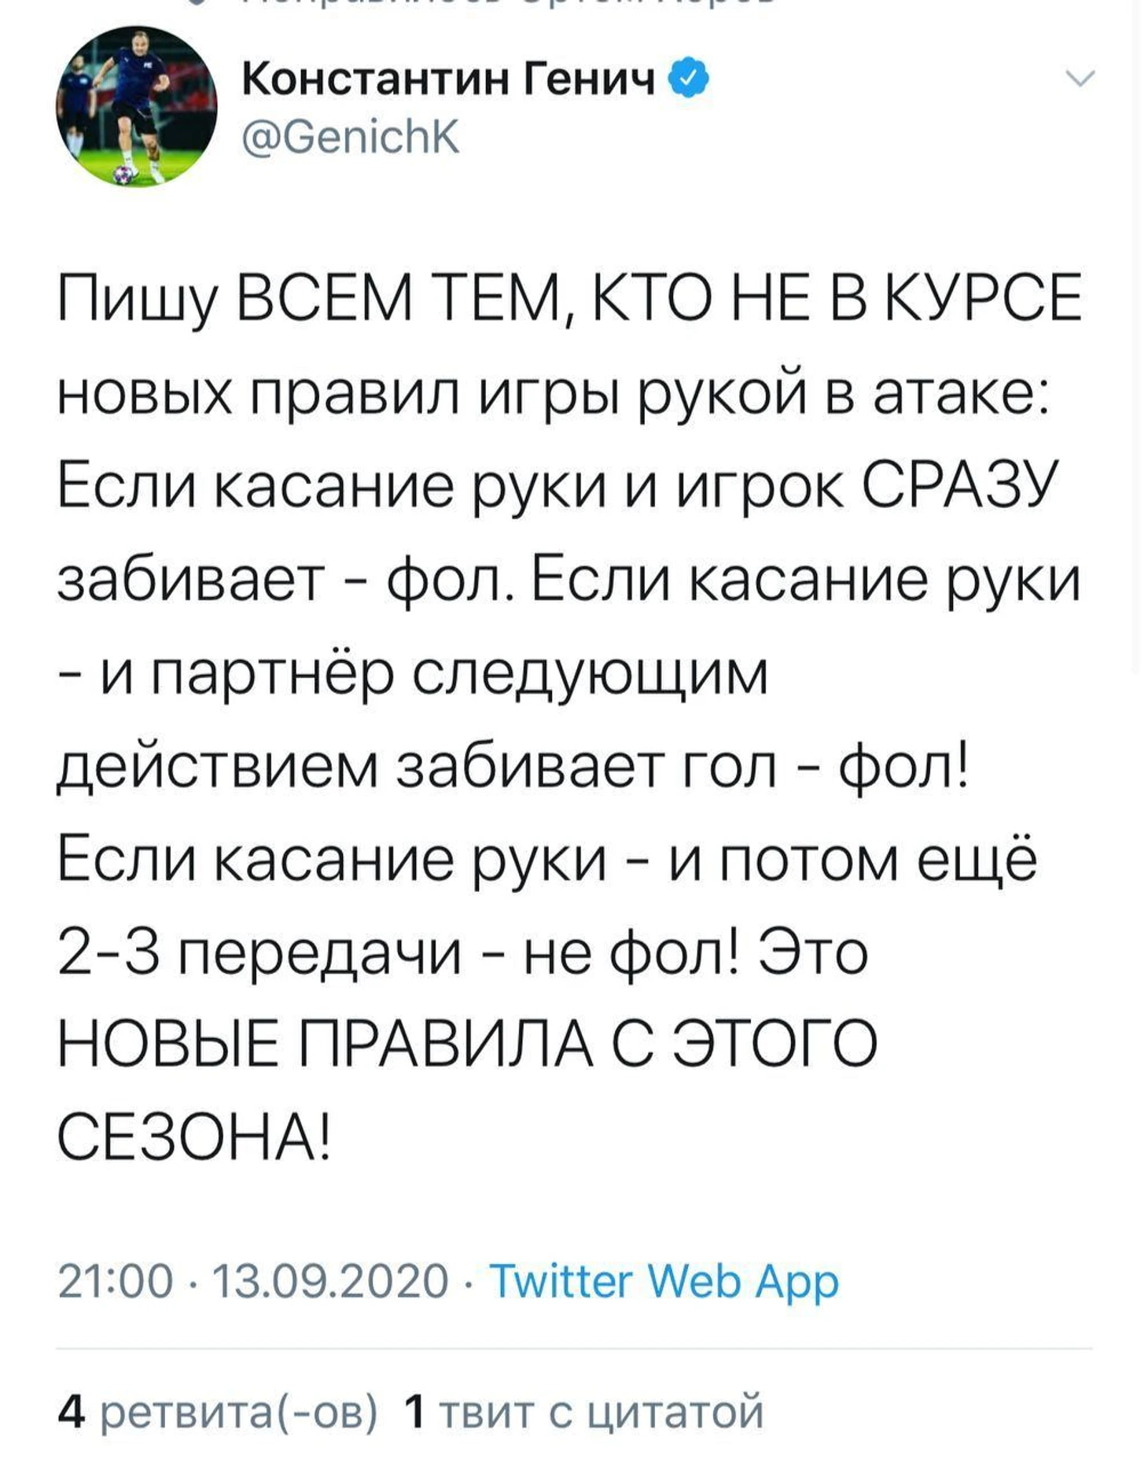Screen dimensions: 1148x1463
Task: Click the quote tweet count number 1
Action: [x=414, y=1412]
